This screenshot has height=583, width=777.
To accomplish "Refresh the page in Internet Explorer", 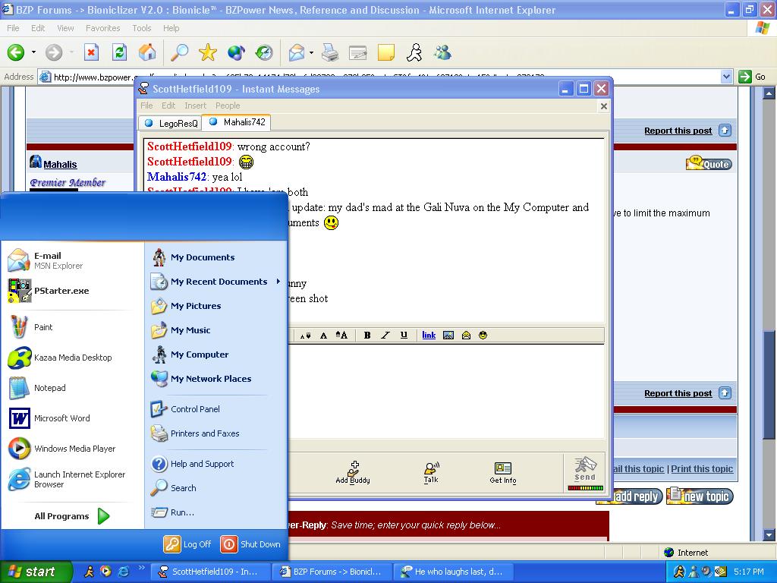I will (119, 52).
